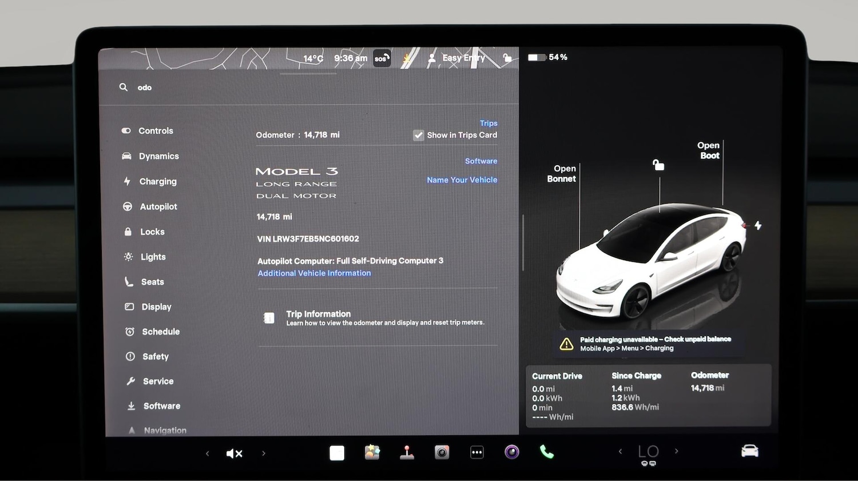Tap the charge port lightning icon
This screenshot has width=858, height=481.
pyautogui.click(x=758, y=225)
